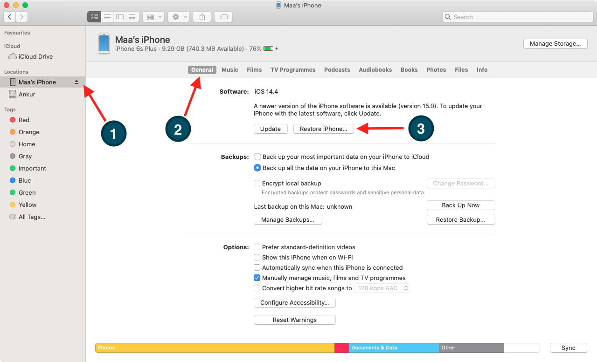Enable Show this iPhone when on Wi-Fi
Viewport: 597px width, 362px height.
pyautogui.click(x=257, y=257)
